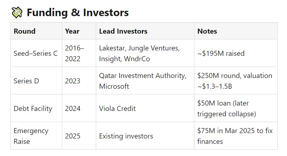Select the Qatar Investment Authority, Microsoft cell

pyautogui.click(x=143, y=81)
